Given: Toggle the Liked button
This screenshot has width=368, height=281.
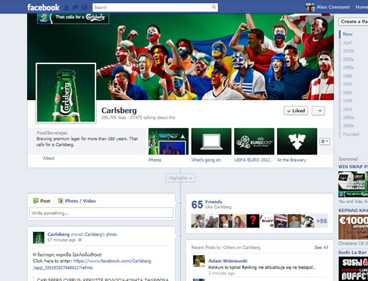Looking at the screenshot, I should point(296,110).
